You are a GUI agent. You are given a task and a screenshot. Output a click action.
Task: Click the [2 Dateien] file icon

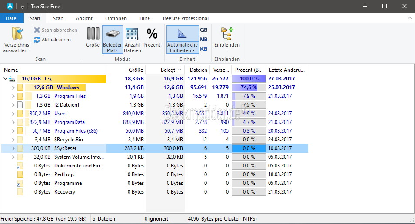point(20,105)
